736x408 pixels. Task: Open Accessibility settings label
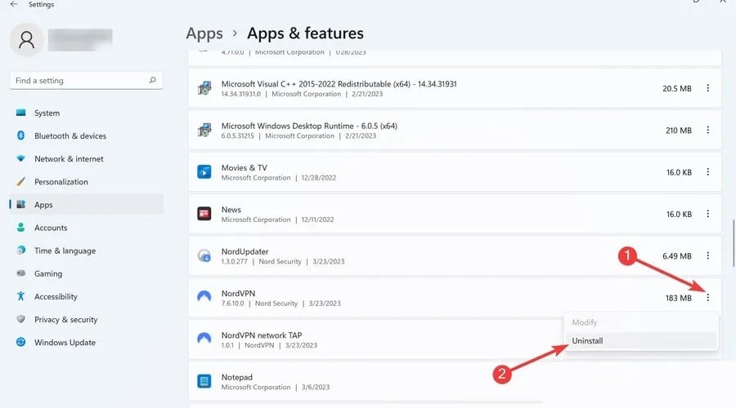coord(56,296)
